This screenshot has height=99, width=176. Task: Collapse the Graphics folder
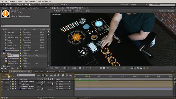click(2, 53)
